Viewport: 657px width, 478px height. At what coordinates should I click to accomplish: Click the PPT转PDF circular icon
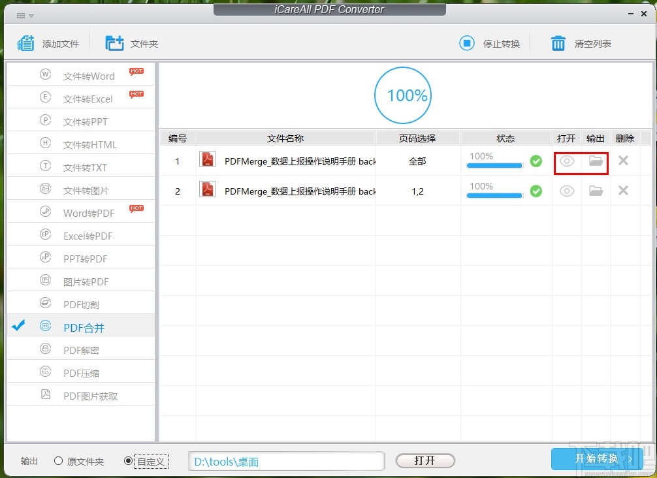tap(45, 257)
